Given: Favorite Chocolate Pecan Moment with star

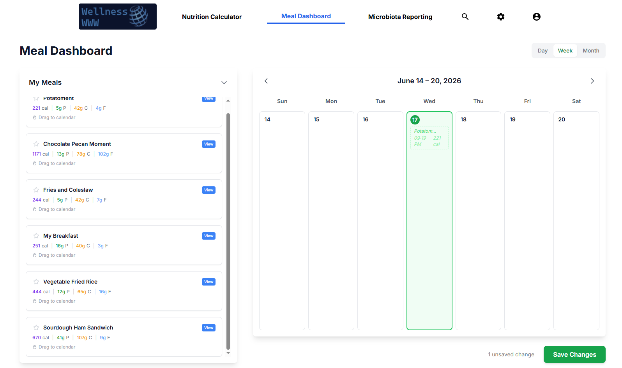Looking at the screenshot, I should click(x=36, y=144).
